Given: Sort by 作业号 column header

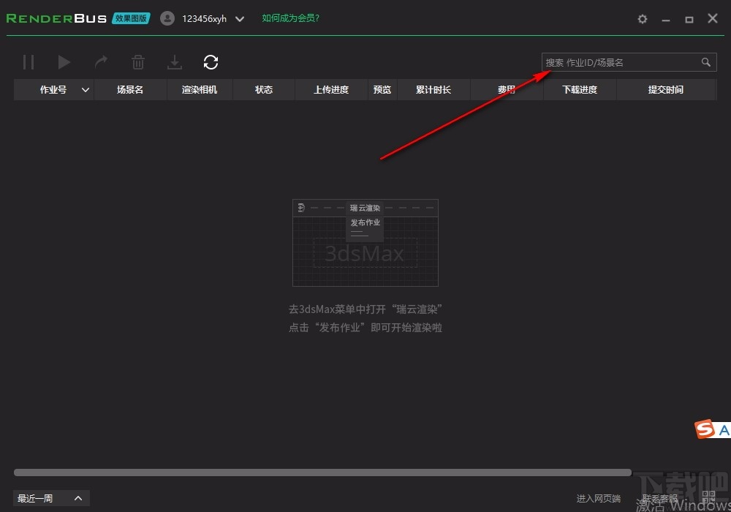Looking at the screenshot, I should coord(53,89).
